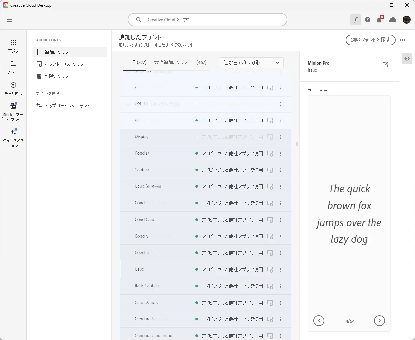
Task: Click the install icon in the Display row
Action: tap(270, 137)
